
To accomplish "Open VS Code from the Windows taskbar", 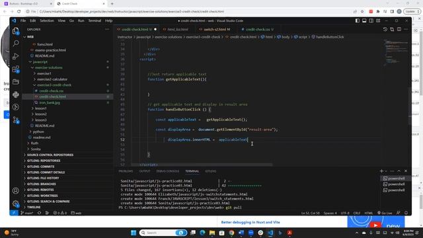I will 270,233.
